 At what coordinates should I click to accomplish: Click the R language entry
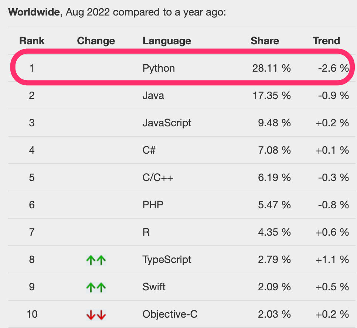point(146,232)
